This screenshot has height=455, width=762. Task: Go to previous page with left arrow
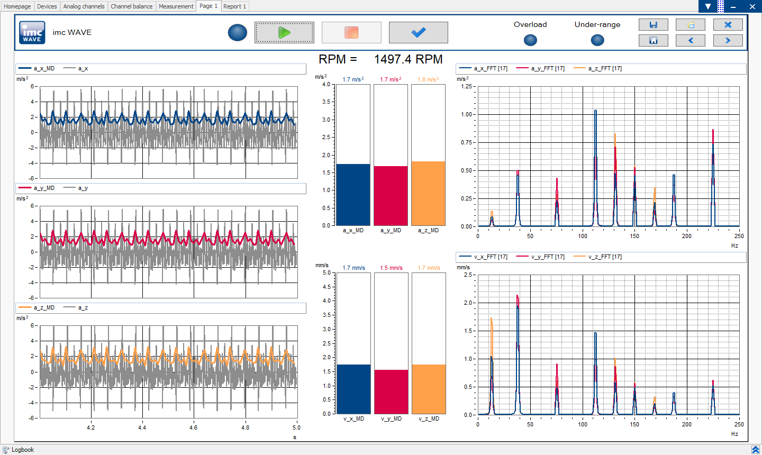coord(690,41)
